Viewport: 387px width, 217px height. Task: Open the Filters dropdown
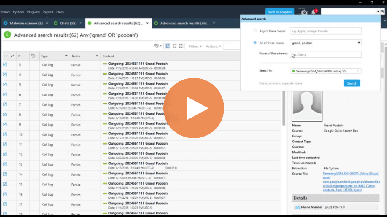pos(195,46)
